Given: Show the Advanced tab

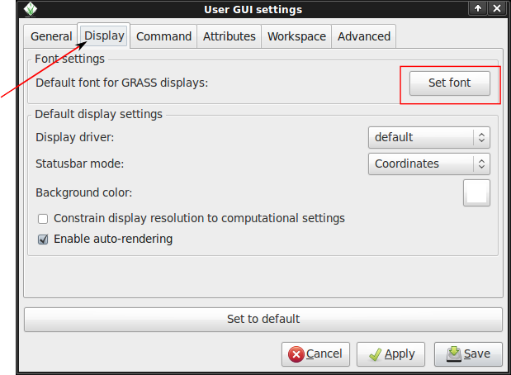Looking at the screenshot, I should coord(364,36).
